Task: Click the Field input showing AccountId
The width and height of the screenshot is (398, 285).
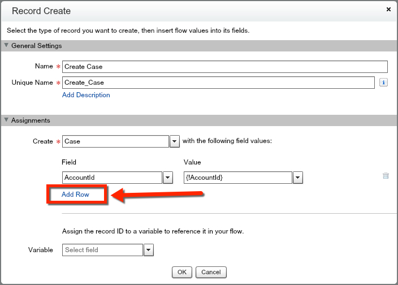Action: [112, 178]
